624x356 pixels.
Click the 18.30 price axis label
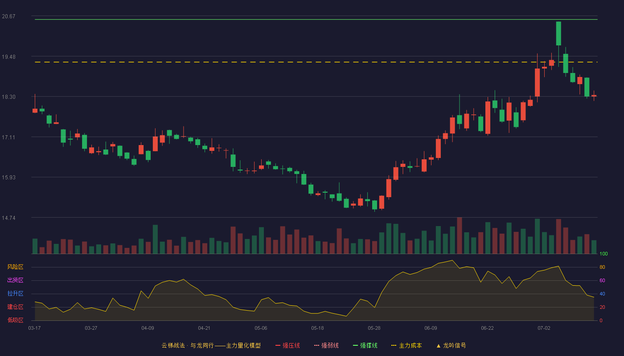[8, 97]
